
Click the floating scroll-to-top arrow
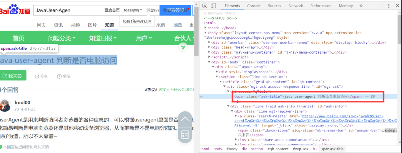point(185,119)
